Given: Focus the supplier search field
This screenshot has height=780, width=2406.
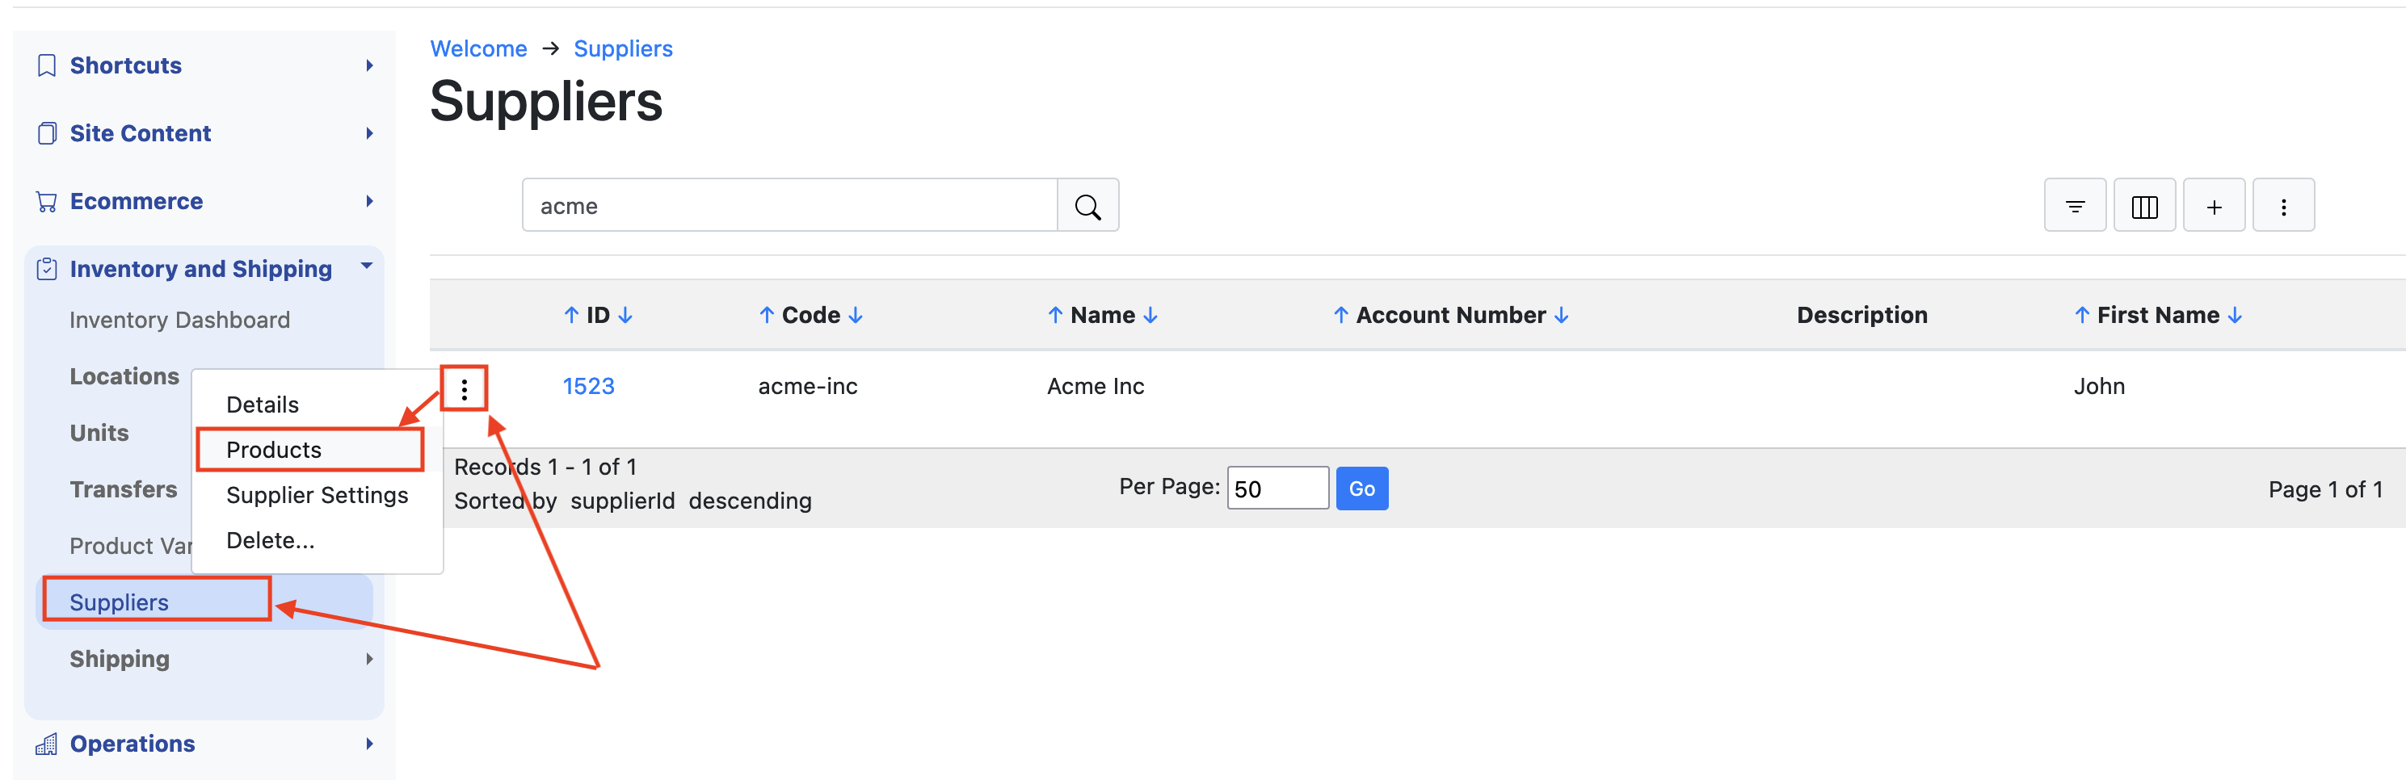Looking at the screenshot, I should 789,205.
